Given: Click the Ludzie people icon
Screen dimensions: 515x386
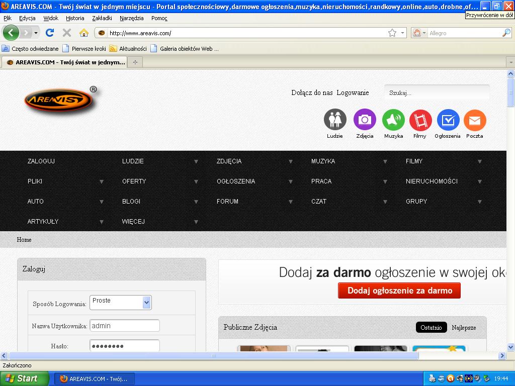Looking at the screenshot, I should tap(335, 120).
